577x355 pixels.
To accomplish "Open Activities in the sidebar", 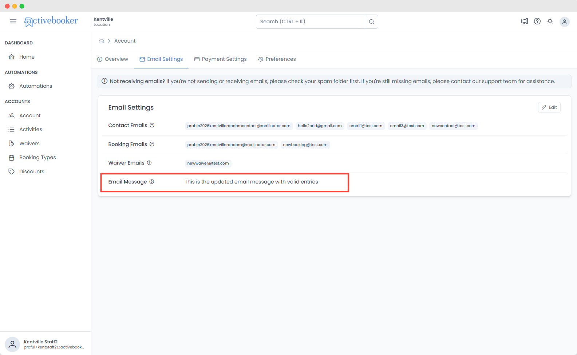I will click(31, 129).
